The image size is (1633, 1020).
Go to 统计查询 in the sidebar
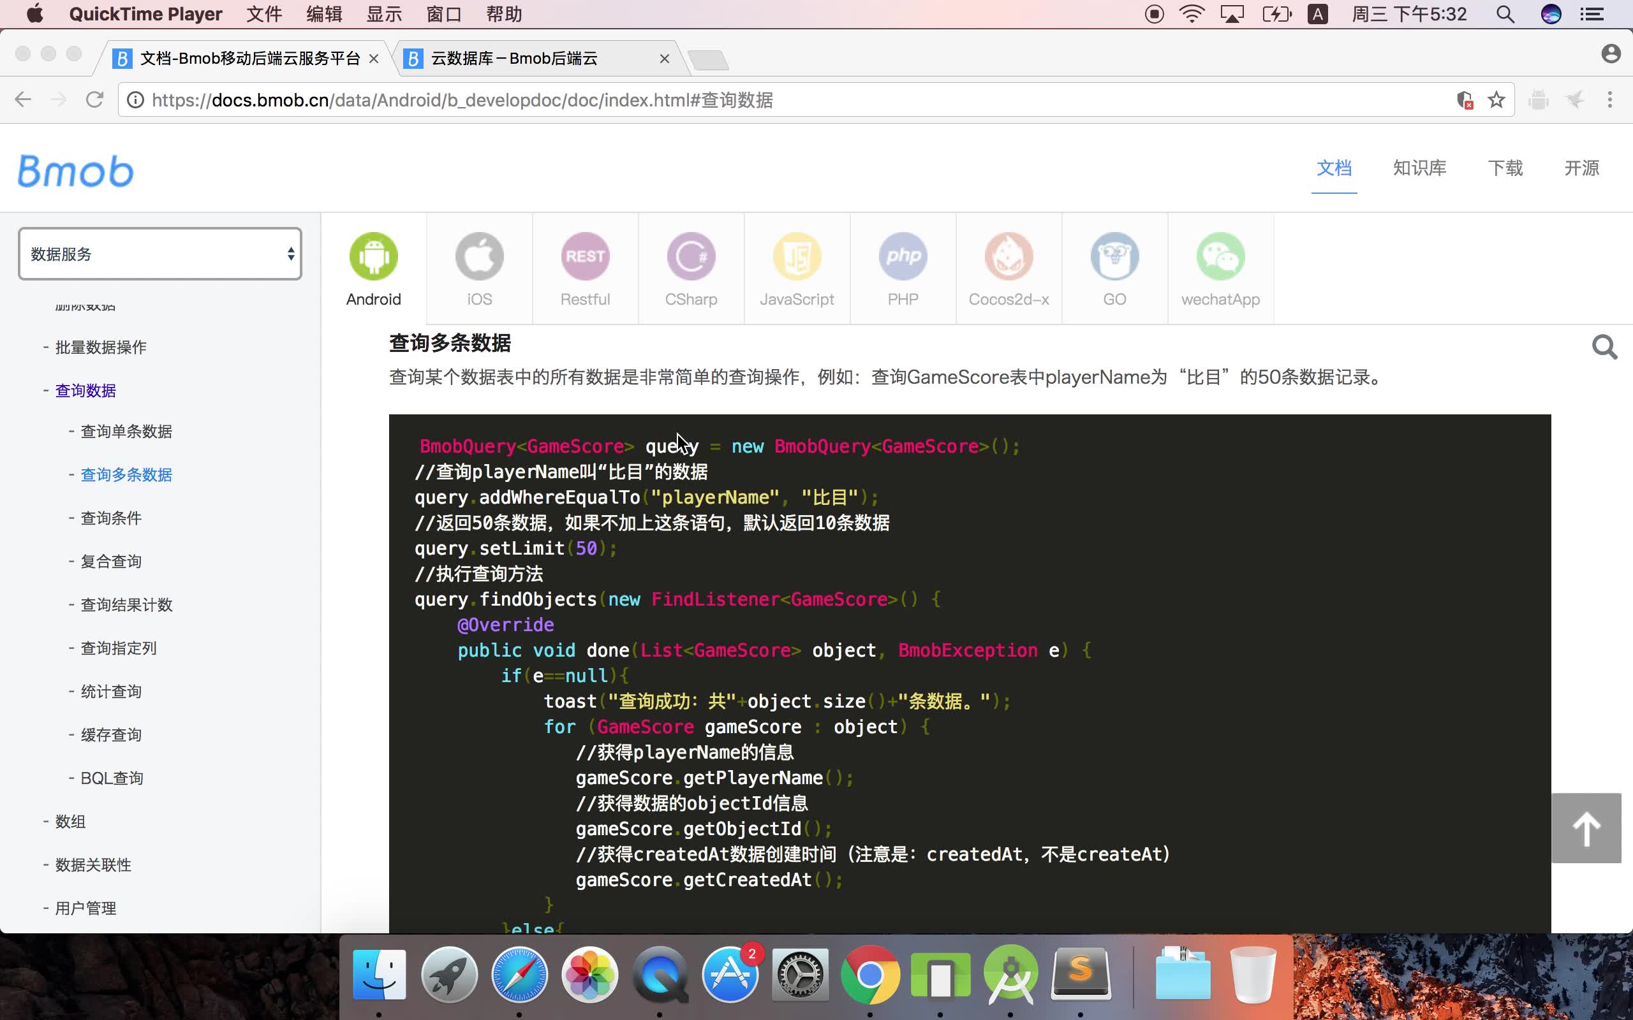click(110, 692)
